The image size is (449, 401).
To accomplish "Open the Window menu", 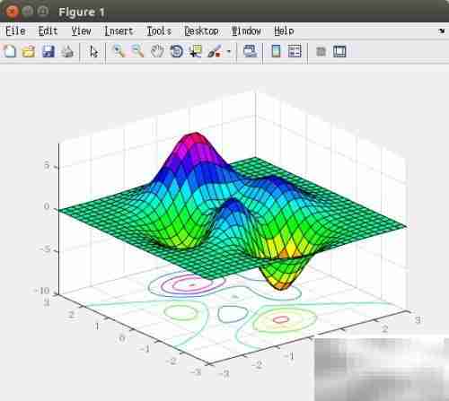I will (x=246, y=31).
